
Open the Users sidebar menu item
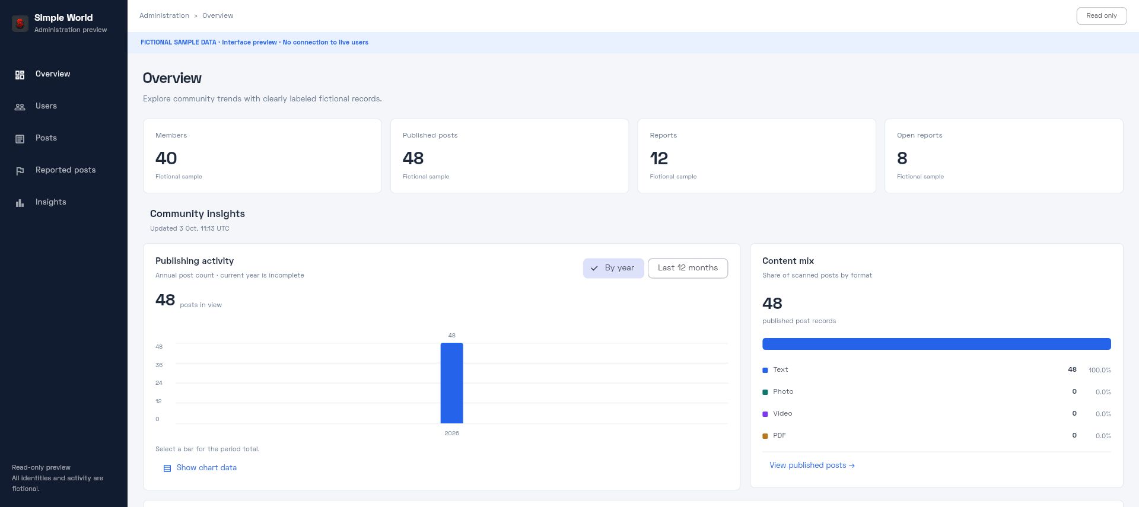click(63, 106)
